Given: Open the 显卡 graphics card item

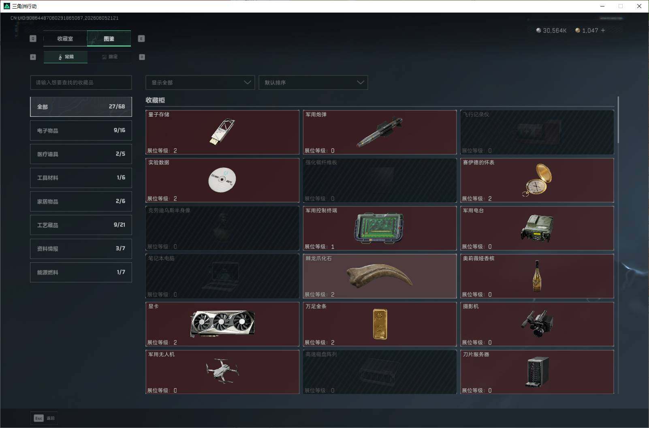Looking at the screenshot, I should 222,324.
